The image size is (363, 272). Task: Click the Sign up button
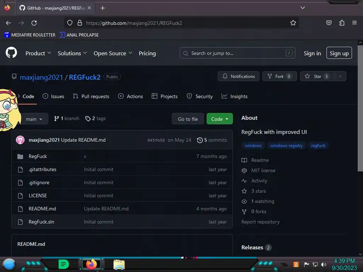point(339,53)
